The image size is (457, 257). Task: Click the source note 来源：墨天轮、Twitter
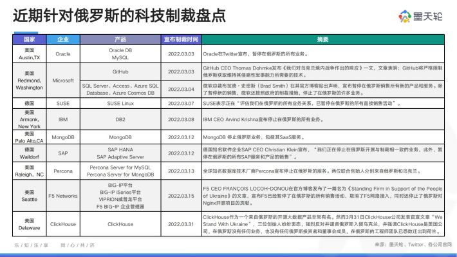(413, 245)
